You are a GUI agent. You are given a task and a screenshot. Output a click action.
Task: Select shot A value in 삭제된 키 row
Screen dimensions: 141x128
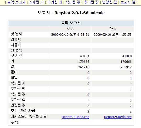click(x=88, y=84)
